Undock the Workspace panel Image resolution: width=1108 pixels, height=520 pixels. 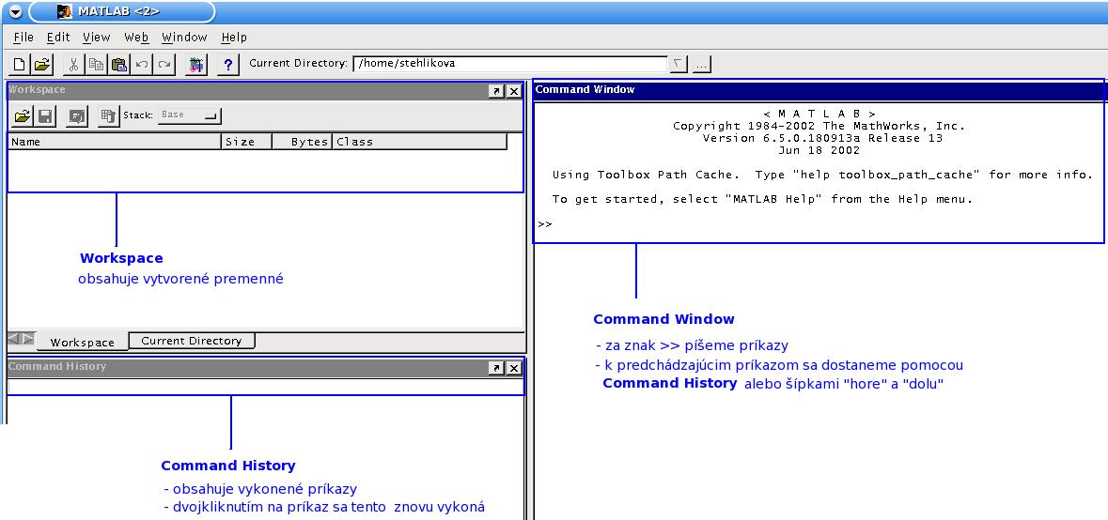[495, 91]
